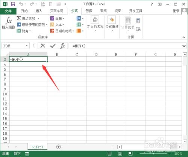Open the Date and Time functions dropdown

tap(62, 31)
